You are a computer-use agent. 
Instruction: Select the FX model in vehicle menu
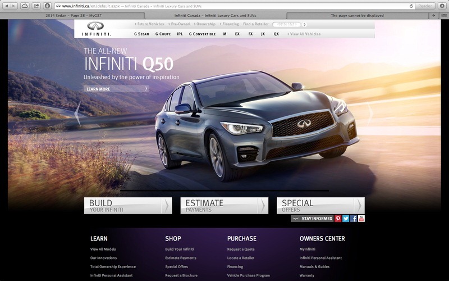pos(250,34)
